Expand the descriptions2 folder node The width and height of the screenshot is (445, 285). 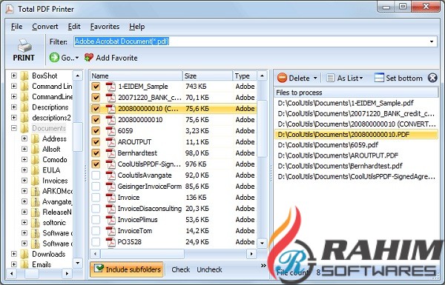pyautogui.click(x=13, y=118)
